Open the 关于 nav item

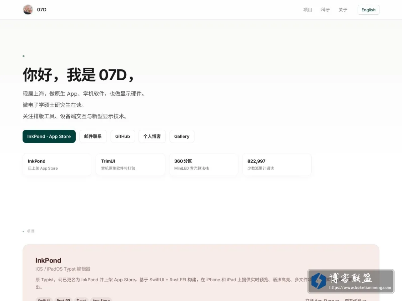343,10
